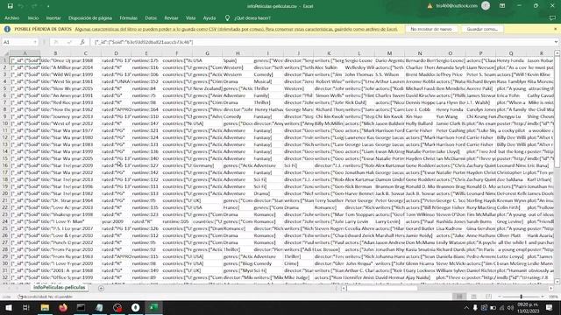Click the Cancel X icon in formula bar
Viewport: 561px width, 315px height.
[56, 42]
